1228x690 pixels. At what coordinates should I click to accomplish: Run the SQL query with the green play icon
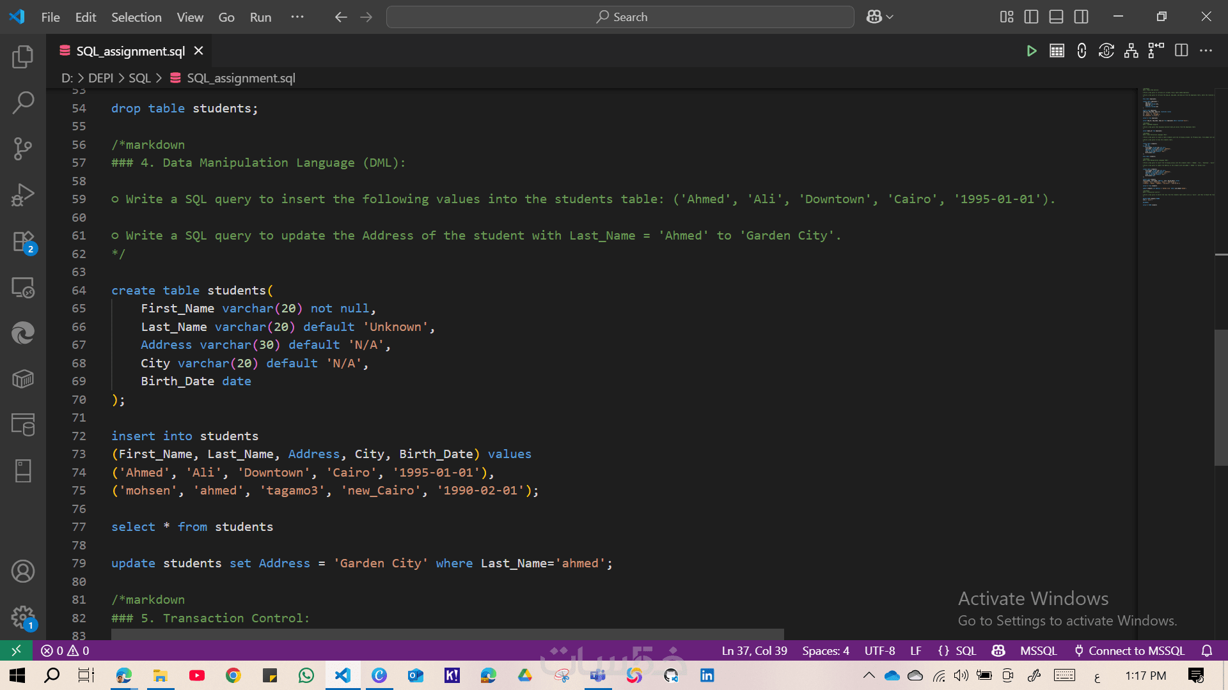click(1031, 51)
